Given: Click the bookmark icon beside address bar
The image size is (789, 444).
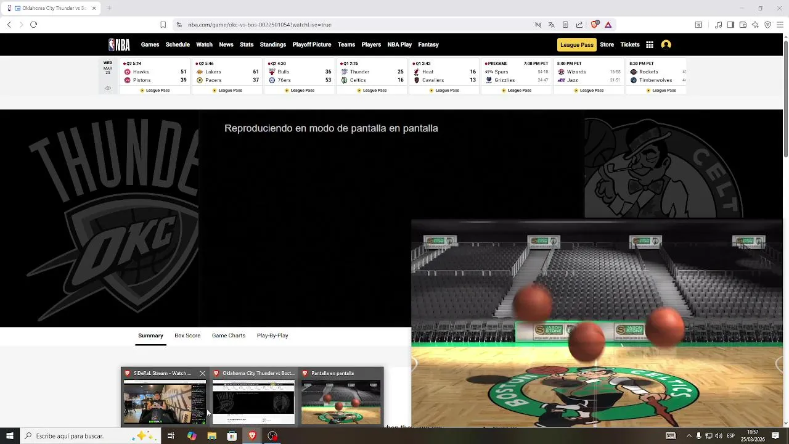Looking at the screenshot, I should (x=163, y=25).
